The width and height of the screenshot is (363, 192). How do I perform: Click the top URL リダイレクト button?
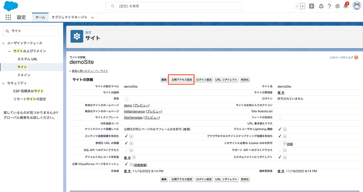click(226, 80)
